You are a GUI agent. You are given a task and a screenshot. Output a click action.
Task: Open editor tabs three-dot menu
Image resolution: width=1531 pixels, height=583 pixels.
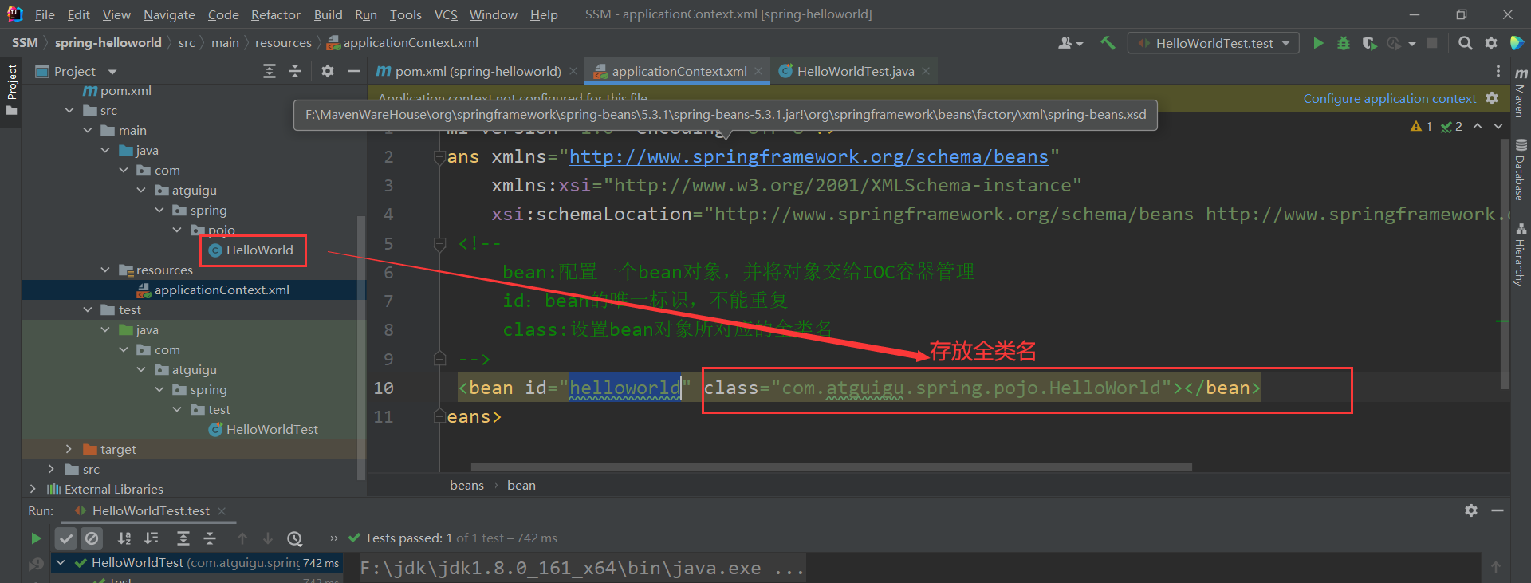[1498, 71]
